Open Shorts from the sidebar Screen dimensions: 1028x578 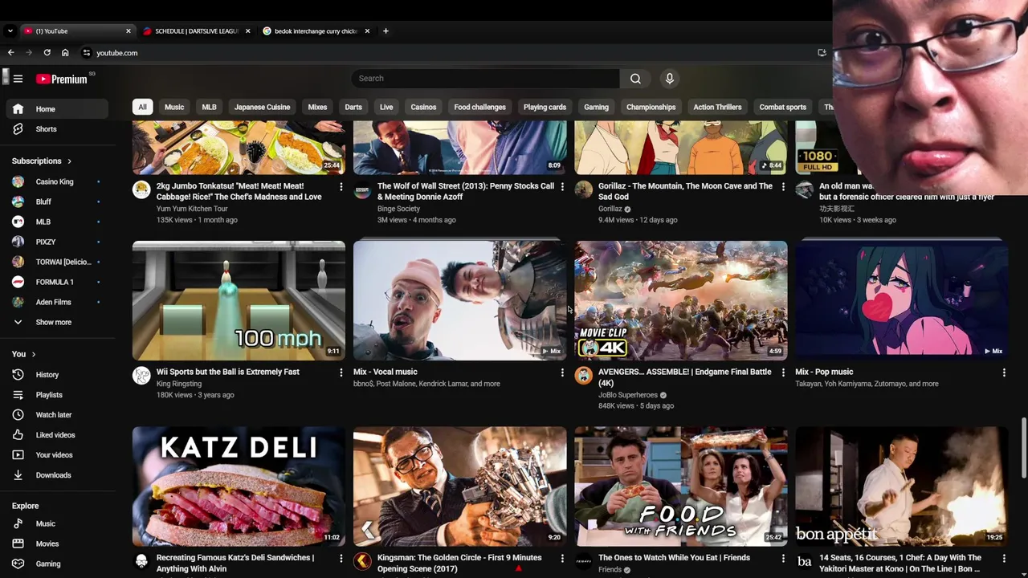tap(56, 129)
